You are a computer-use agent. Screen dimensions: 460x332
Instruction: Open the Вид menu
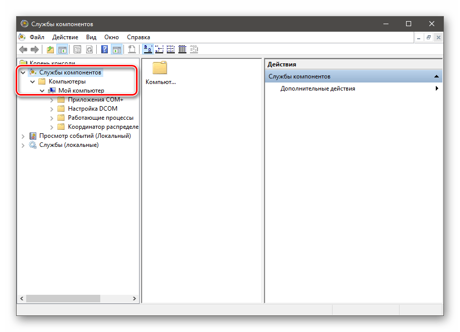(x=91, y=37)
